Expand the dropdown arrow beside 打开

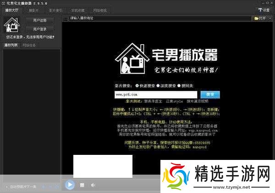click(x=270, y=18)
